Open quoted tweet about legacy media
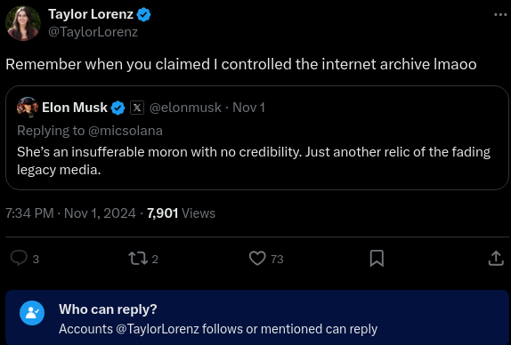Image resolution: width=511 pixels, height=345 pixels. pyautogui.click(x=257, y=138)
